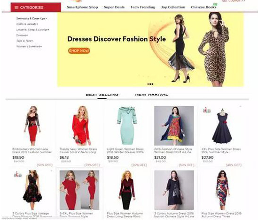Go to Chinese Books section
This screenshot has height=222, width=258.
[x=203, y=7]
